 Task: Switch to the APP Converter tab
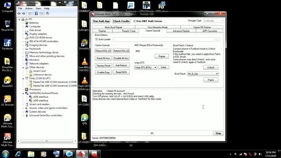[x=210, y=31]
